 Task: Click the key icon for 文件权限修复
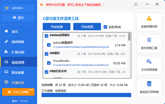(x=149, y=61)
